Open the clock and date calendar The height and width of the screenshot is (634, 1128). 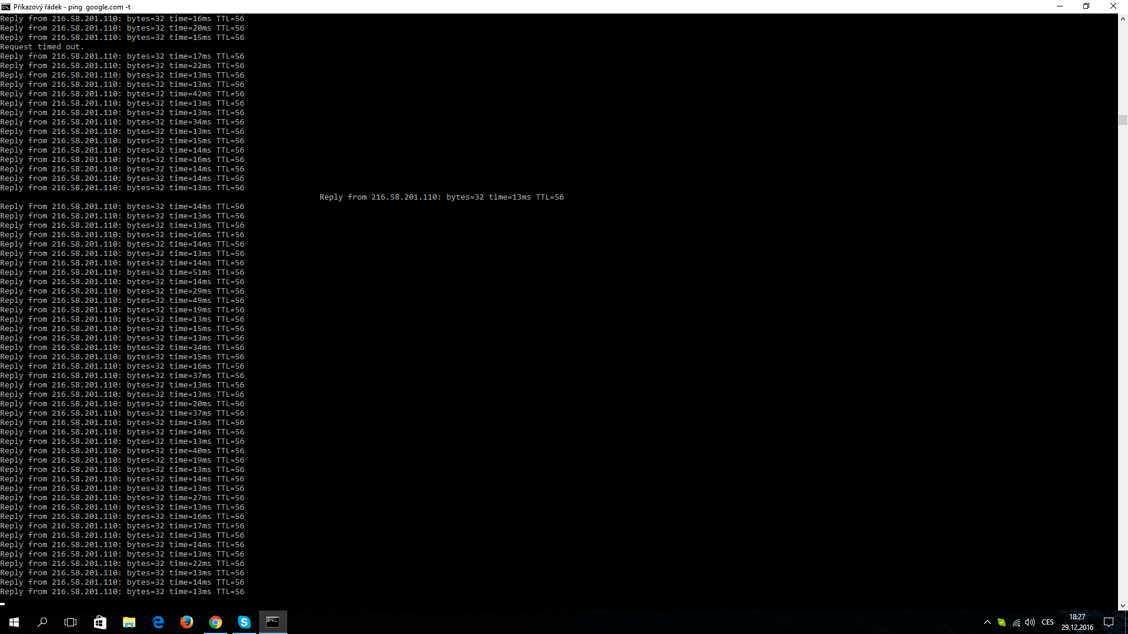pyautogui.click(x=1077, y=622)
